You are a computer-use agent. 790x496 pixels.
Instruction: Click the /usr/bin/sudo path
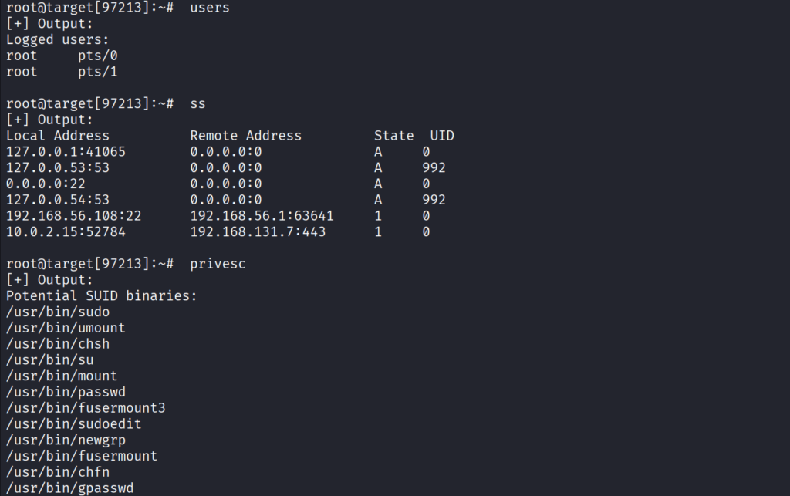click(57, 312)
